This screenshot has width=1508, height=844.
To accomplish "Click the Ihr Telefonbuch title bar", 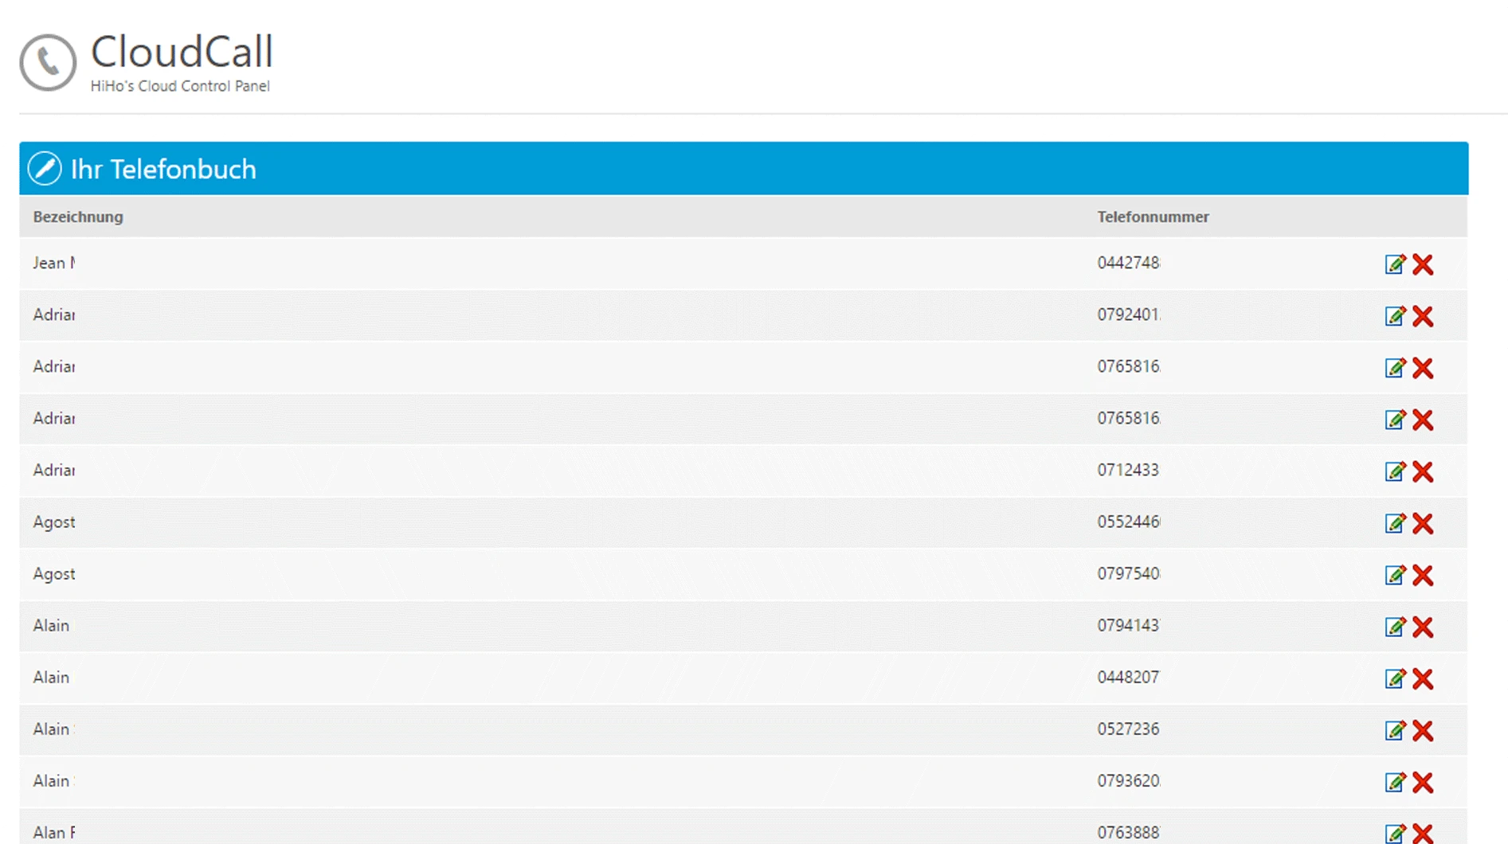I will [163, 169].
